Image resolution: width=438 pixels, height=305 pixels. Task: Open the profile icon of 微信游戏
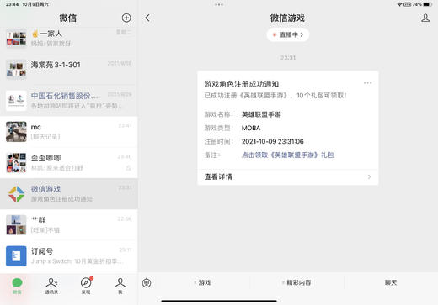click(425, 18)
